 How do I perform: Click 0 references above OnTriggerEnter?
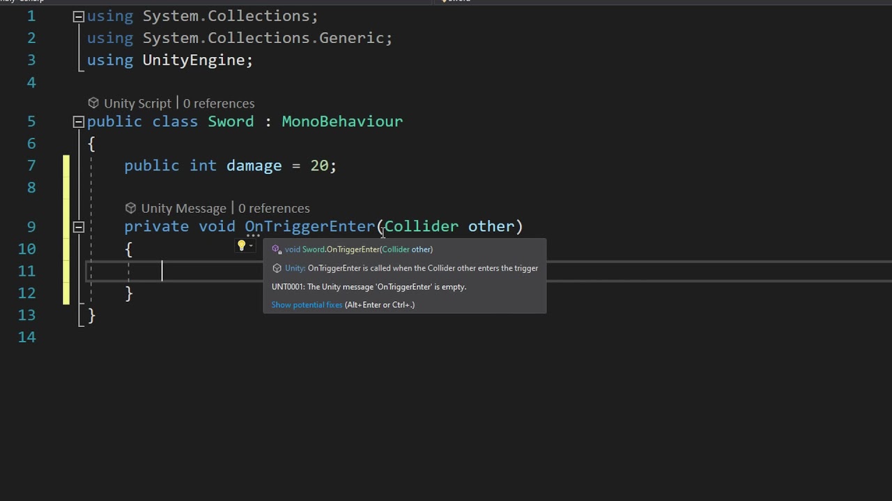[274, 209]
